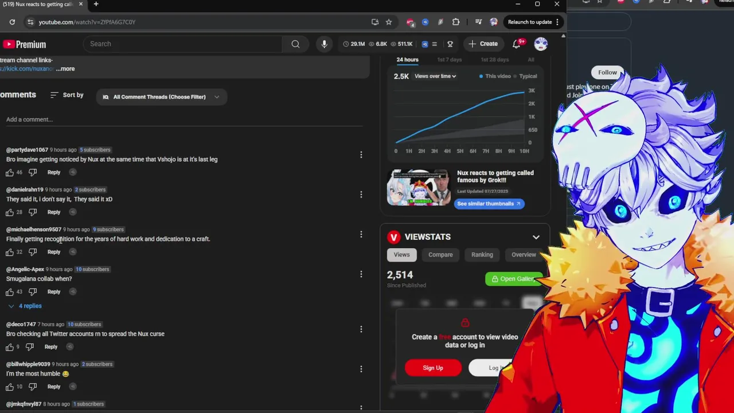
Task: Open @Angelic-Apex channel link
Action: pos(25,269)
